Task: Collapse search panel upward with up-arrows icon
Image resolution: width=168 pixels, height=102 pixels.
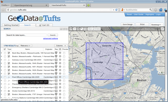Action: (x=61, y=29)
